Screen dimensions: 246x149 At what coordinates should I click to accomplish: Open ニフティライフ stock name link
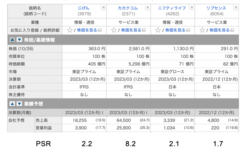pyautogui.click(x=172, y=8)
